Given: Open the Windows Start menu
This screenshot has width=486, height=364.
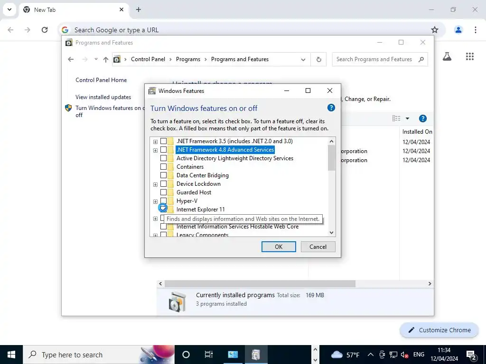Looking at the screenshot, I should 11,355.
